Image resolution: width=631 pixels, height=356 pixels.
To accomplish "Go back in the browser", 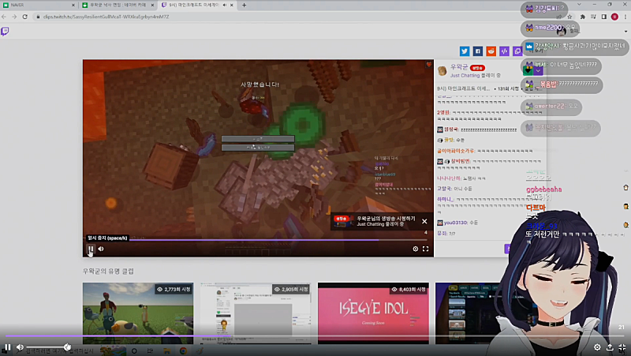I will coord(4,17).
